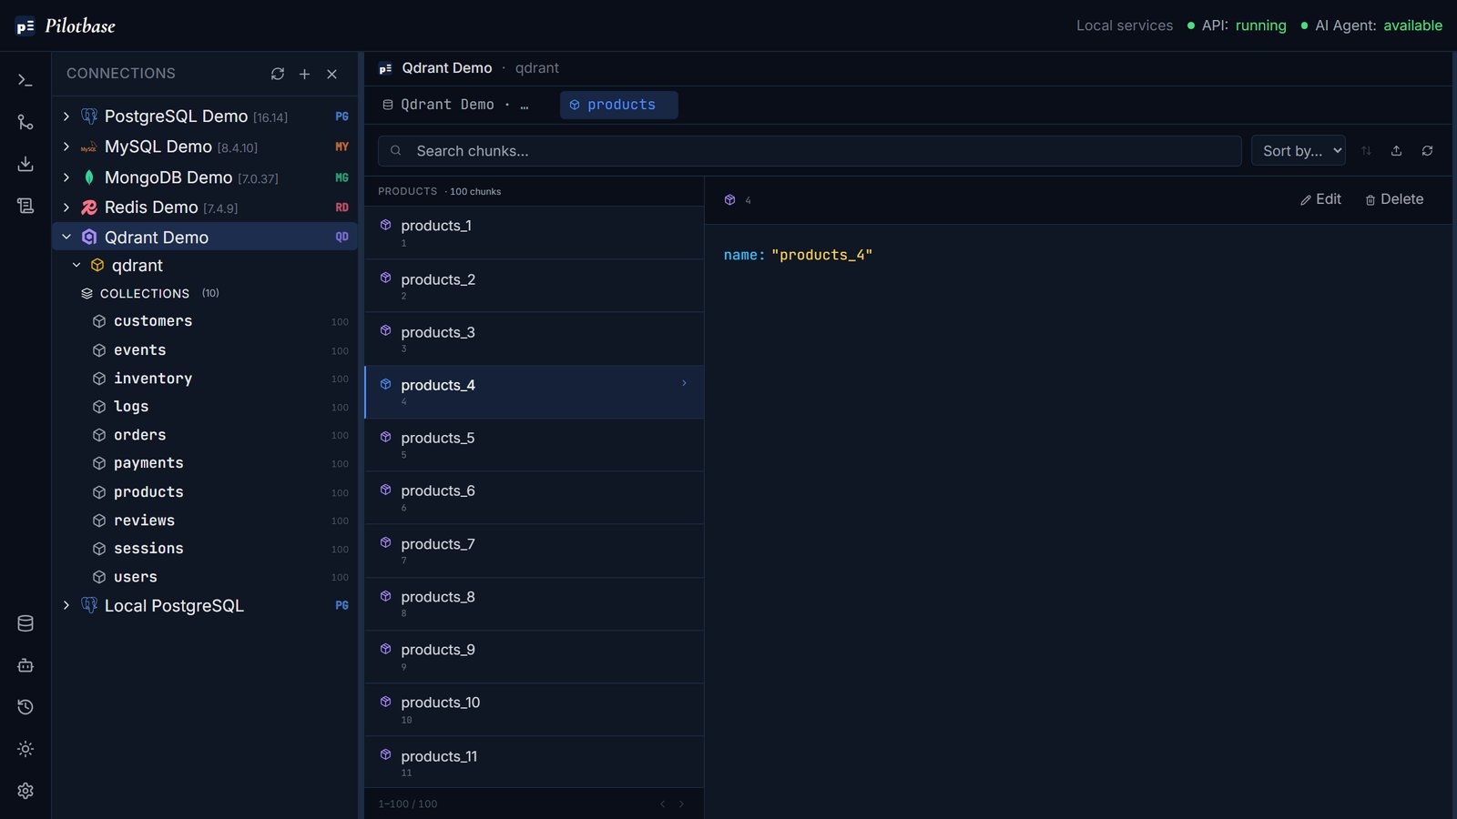Open the terminal console icon in sidebar
The width and height of the screenshot is (1457, 819).
(x=25, y=80)
